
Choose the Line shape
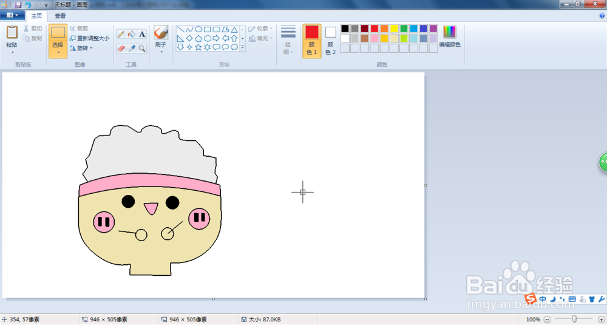pyautogui.click(x=180, y=29)
